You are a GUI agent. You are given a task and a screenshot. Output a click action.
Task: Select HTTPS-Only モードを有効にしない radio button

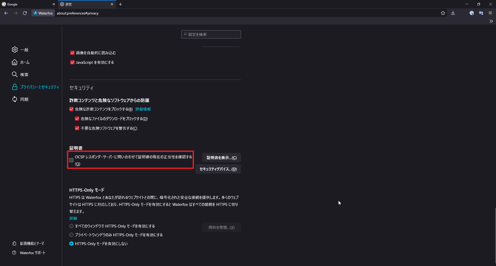pos(71,244)
